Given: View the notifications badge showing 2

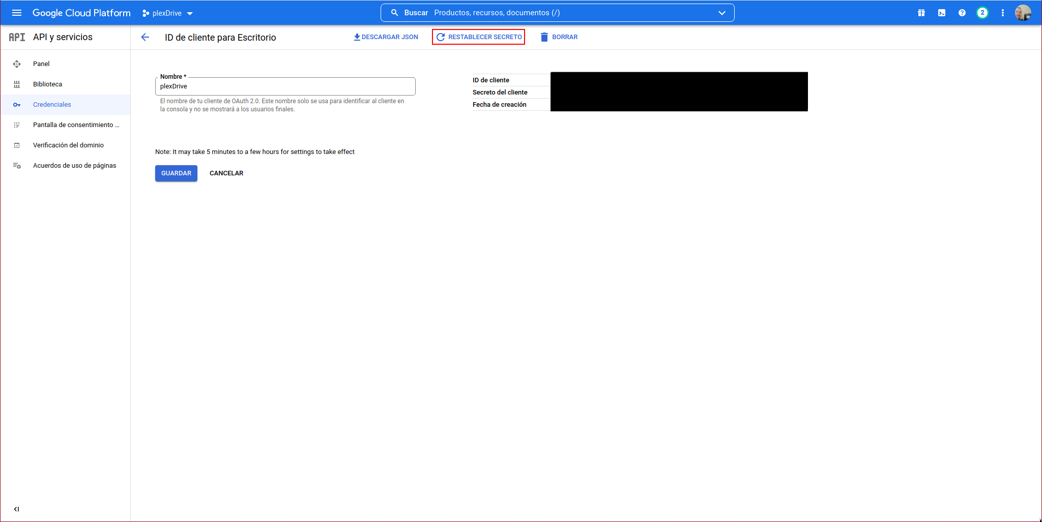Looking at the screenshot, I should click(x=982, y=13).
